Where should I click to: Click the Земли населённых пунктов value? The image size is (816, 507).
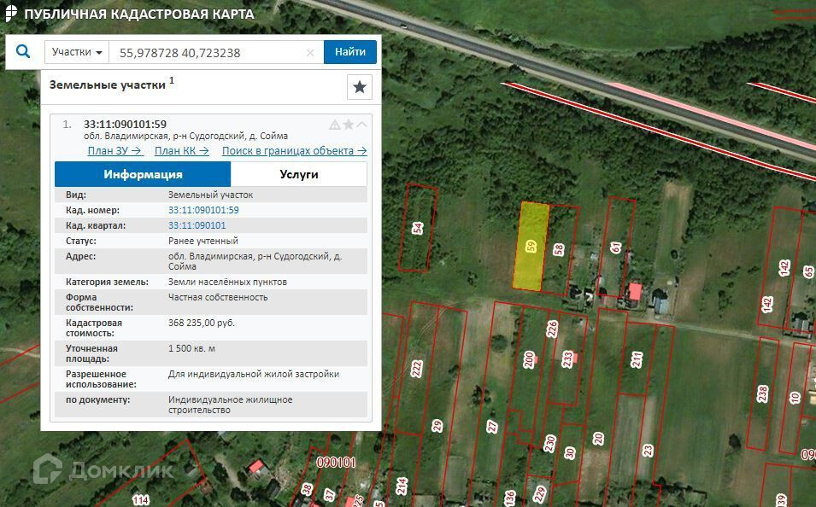coord(227,282)
